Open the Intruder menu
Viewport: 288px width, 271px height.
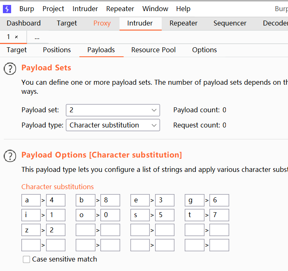click(85, 9)
